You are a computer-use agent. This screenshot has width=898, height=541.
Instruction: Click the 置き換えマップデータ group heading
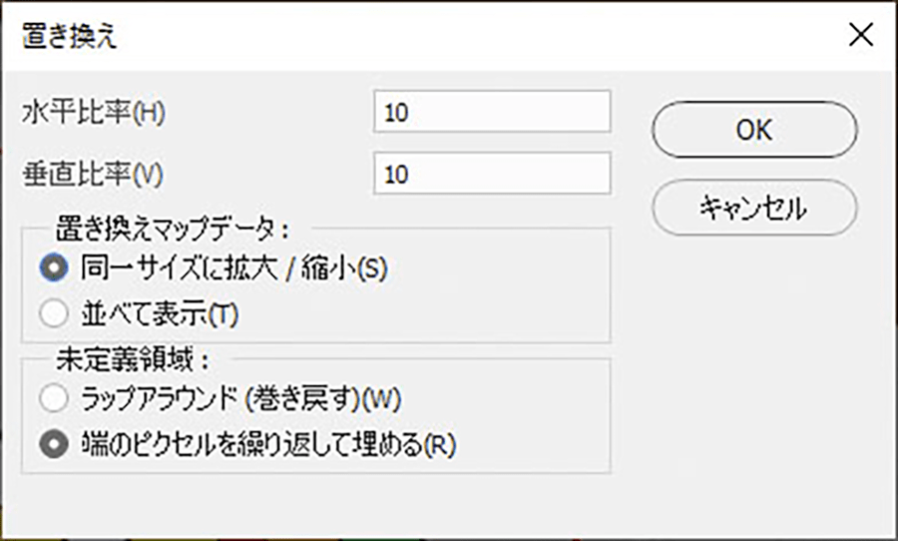(x=172, y=229)
